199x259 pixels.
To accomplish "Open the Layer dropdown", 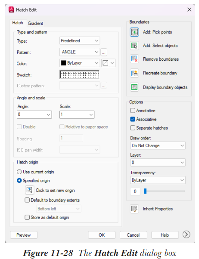I will tap(158, 163).
